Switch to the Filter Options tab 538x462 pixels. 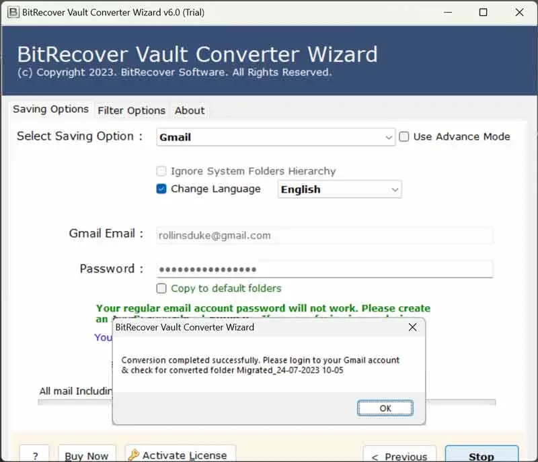coord(131,110)
